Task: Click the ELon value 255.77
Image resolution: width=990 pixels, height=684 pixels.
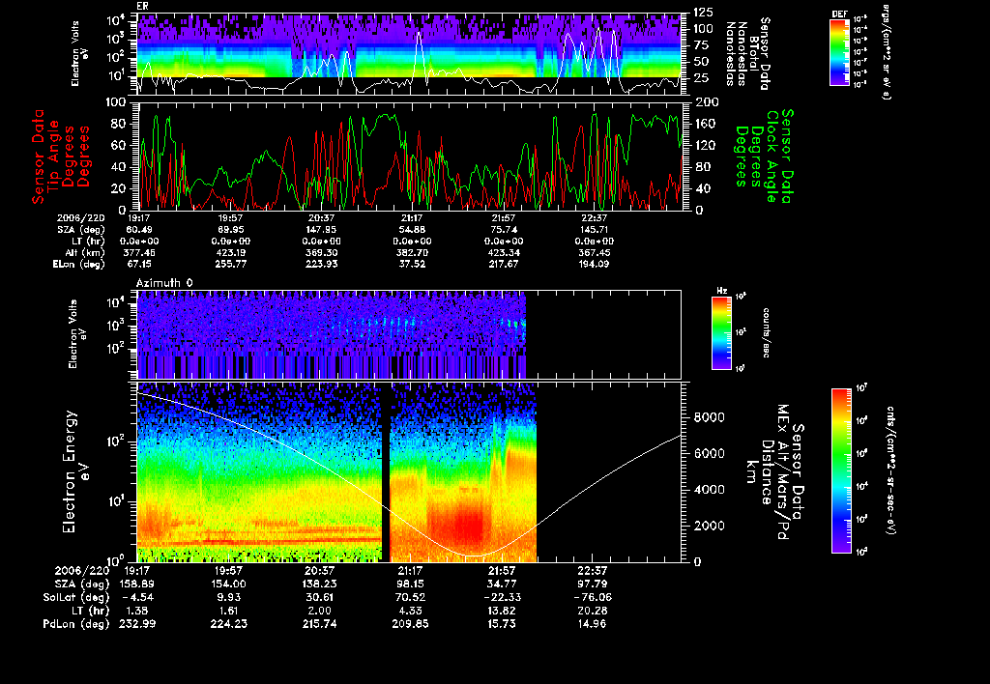Action: [x=230, y=265]
